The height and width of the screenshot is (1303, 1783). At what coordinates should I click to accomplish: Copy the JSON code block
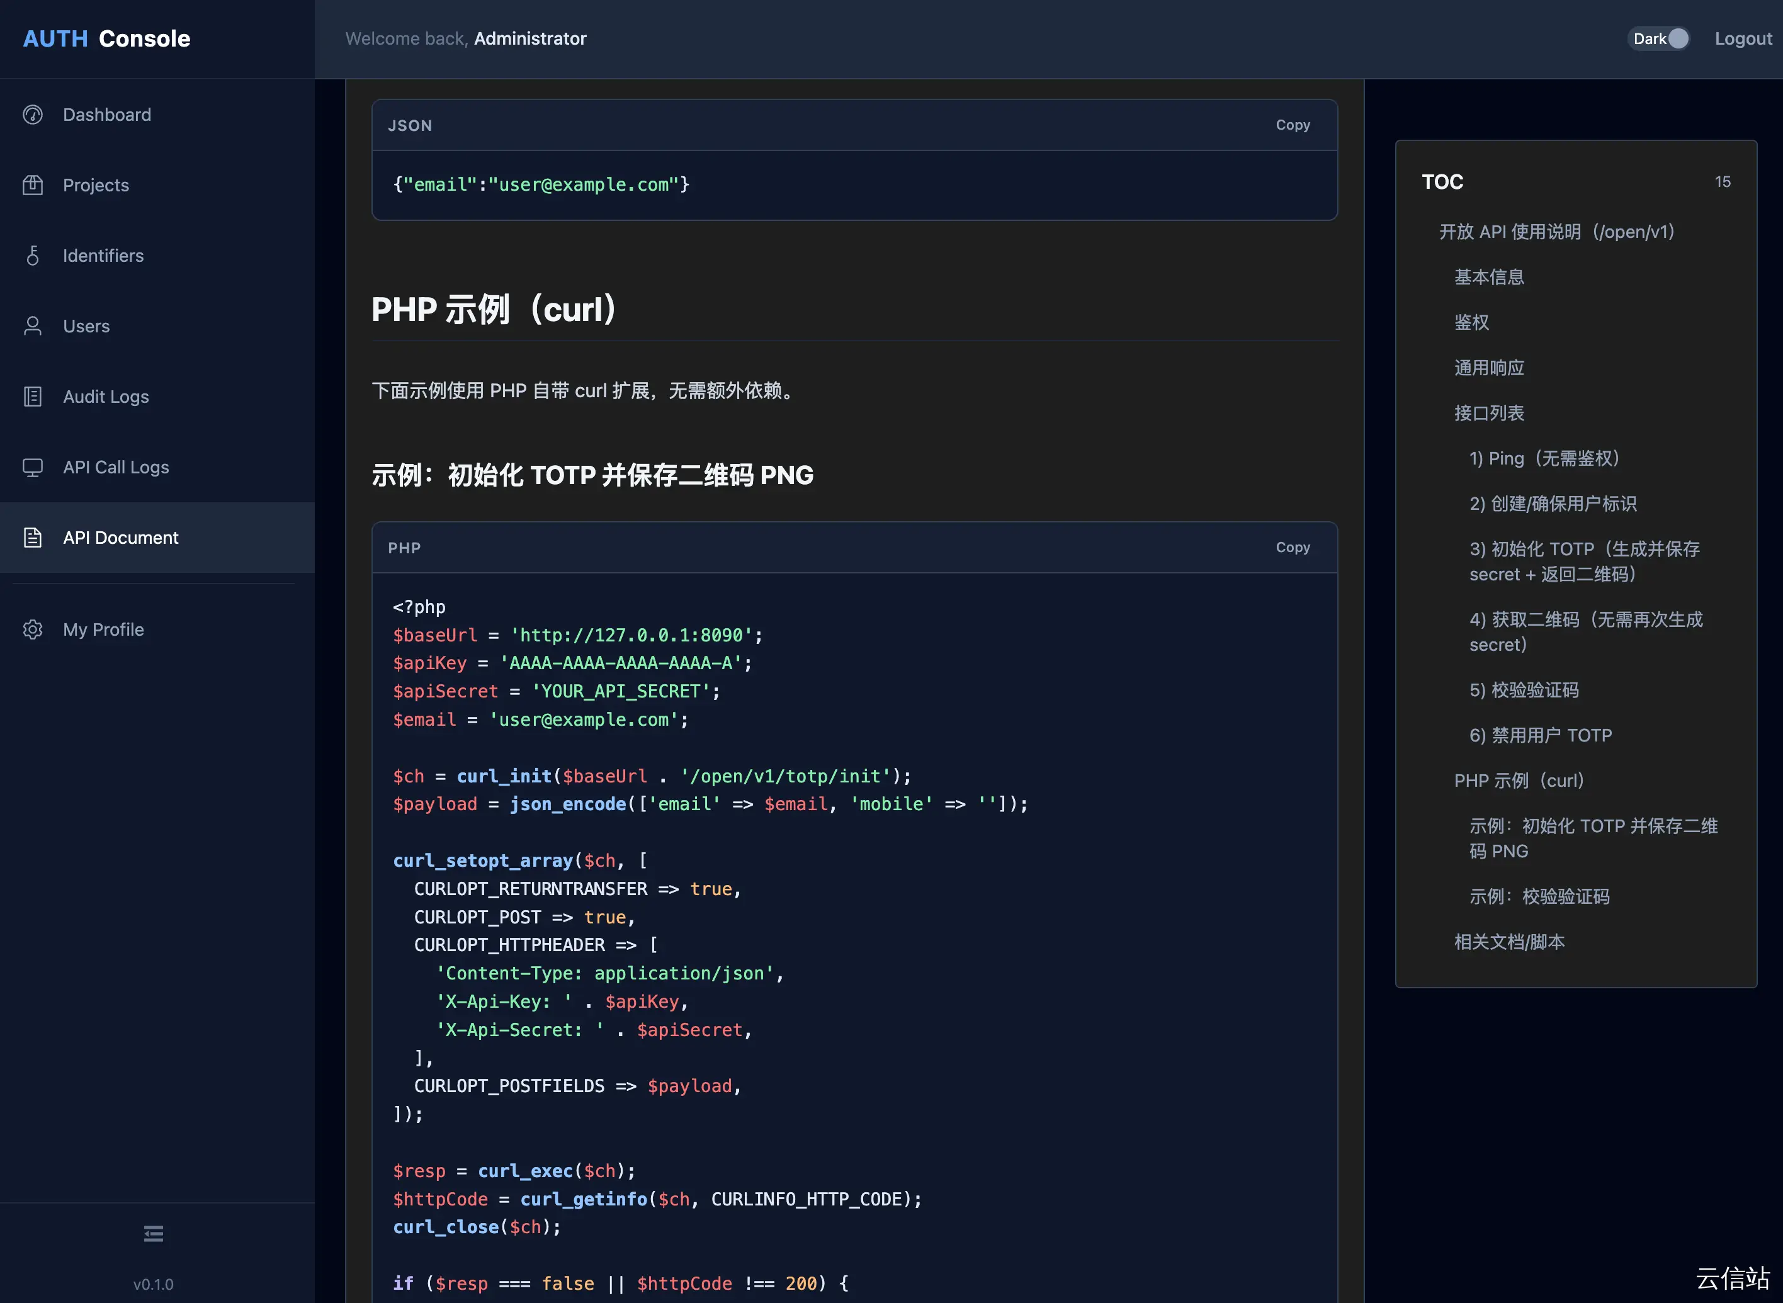click(x=1293, y=125)
